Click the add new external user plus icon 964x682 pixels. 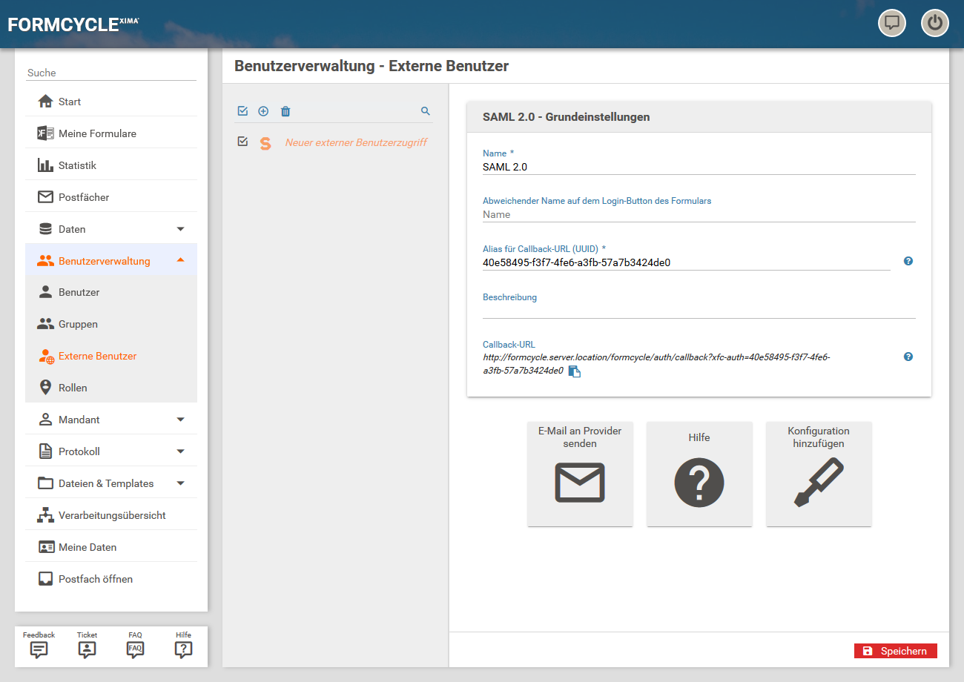pyautogui.click(x=263, y=111)
